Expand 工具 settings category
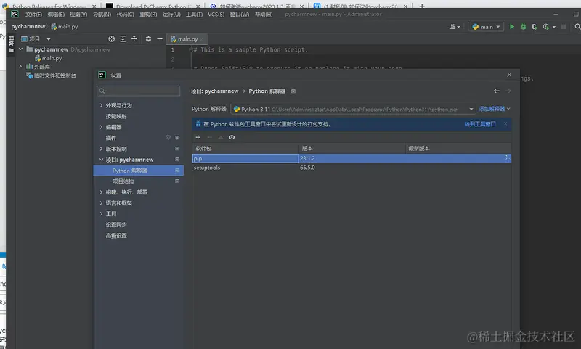The image size is (581, 349). (101, 213)
